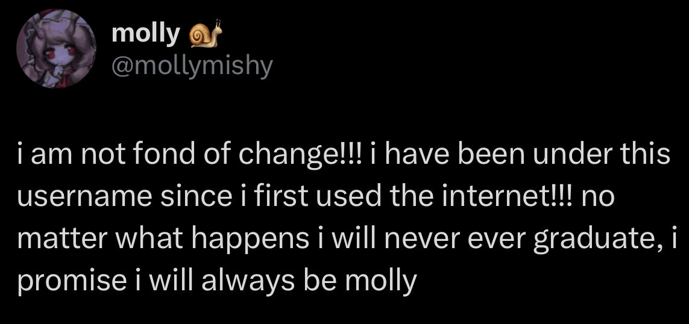Screen dimensions: 689x324
Task: Open the display name molly
Action: point(145,34)
